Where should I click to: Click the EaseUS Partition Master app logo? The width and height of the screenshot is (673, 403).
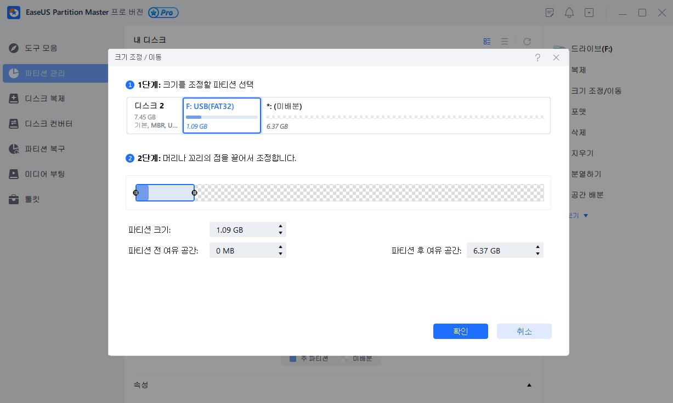coord(13,13)
